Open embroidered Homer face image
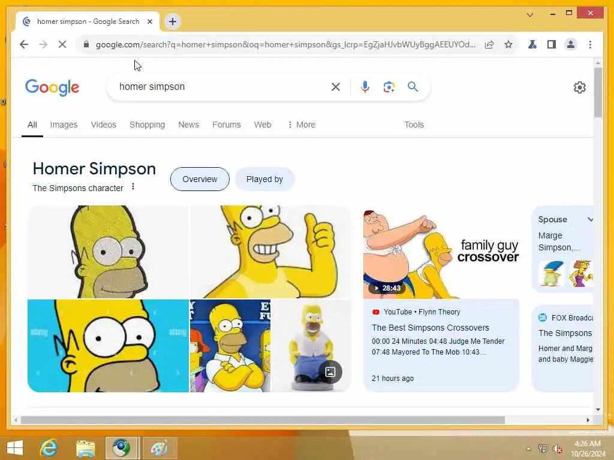 point(108,252)
